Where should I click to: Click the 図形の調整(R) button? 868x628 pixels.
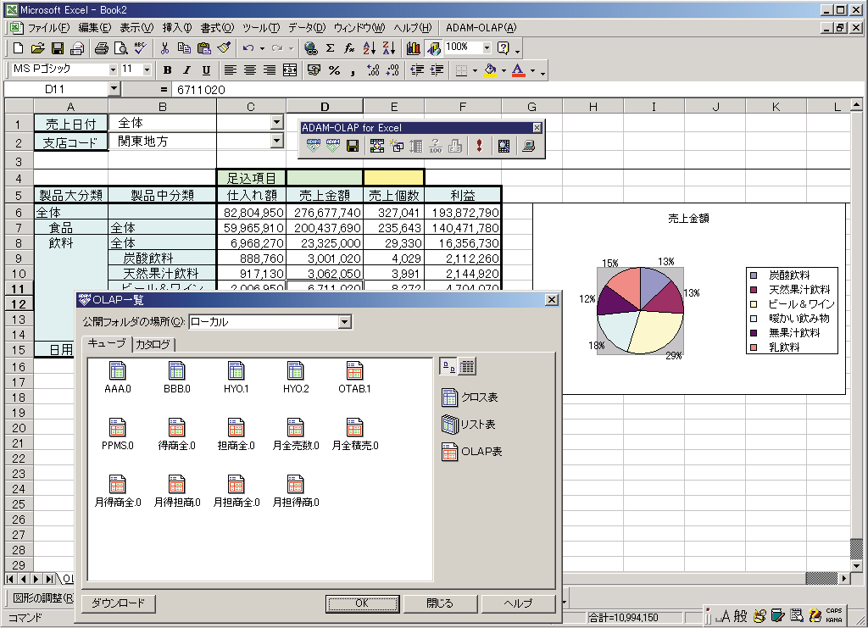pos(42,598)
